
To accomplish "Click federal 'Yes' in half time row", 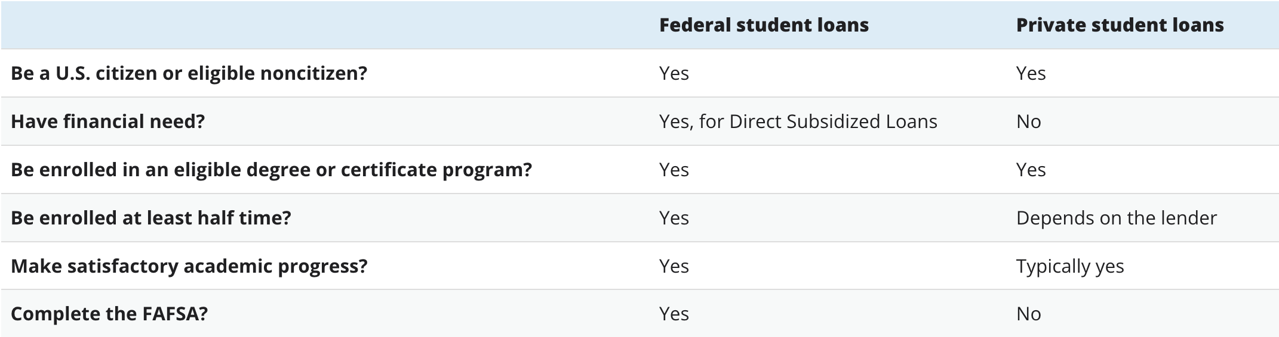I will [x=674, y=218].
